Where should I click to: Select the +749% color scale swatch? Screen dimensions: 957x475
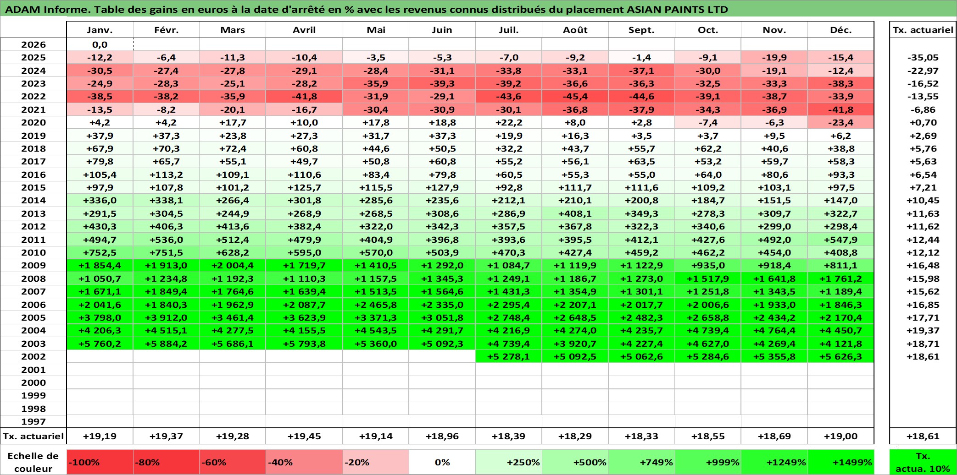641,462
